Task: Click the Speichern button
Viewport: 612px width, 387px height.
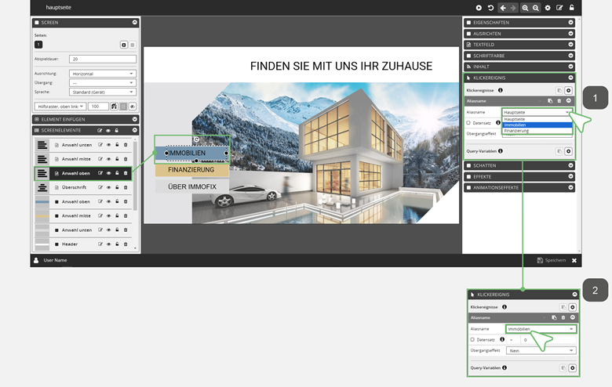Action: (551, 260)
